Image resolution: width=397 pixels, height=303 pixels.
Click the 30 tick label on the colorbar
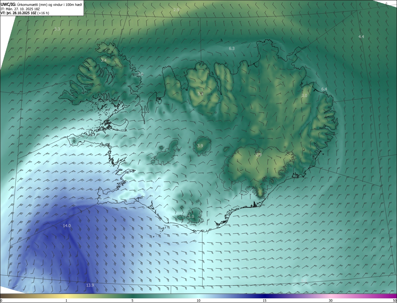pos(331,301)
